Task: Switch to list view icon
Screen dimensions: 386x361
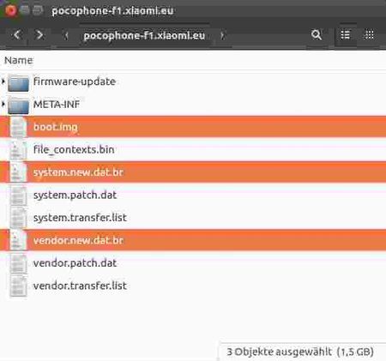Action: [346, 35]
